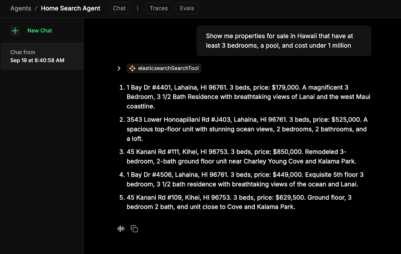Navigate to Agents via the breadcrumb

tap(20, 8)
